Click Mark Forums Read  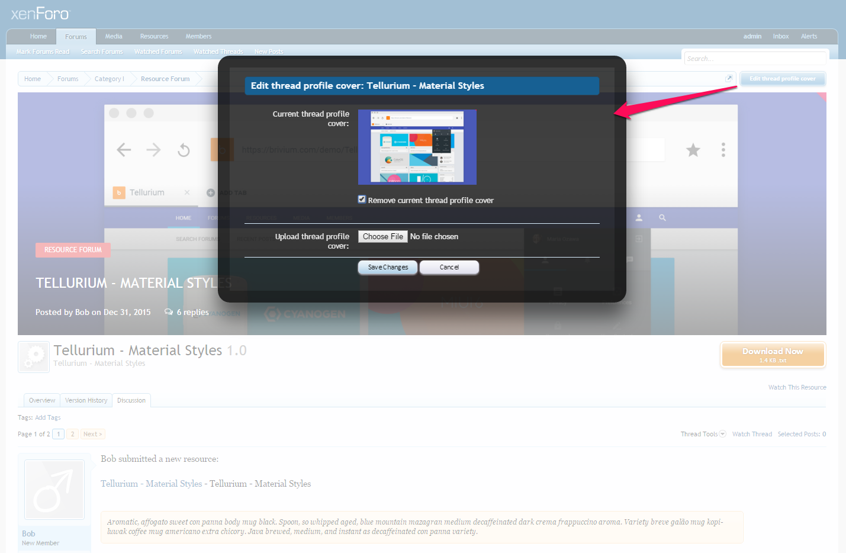pyautogui.click(x=43, y=52)
